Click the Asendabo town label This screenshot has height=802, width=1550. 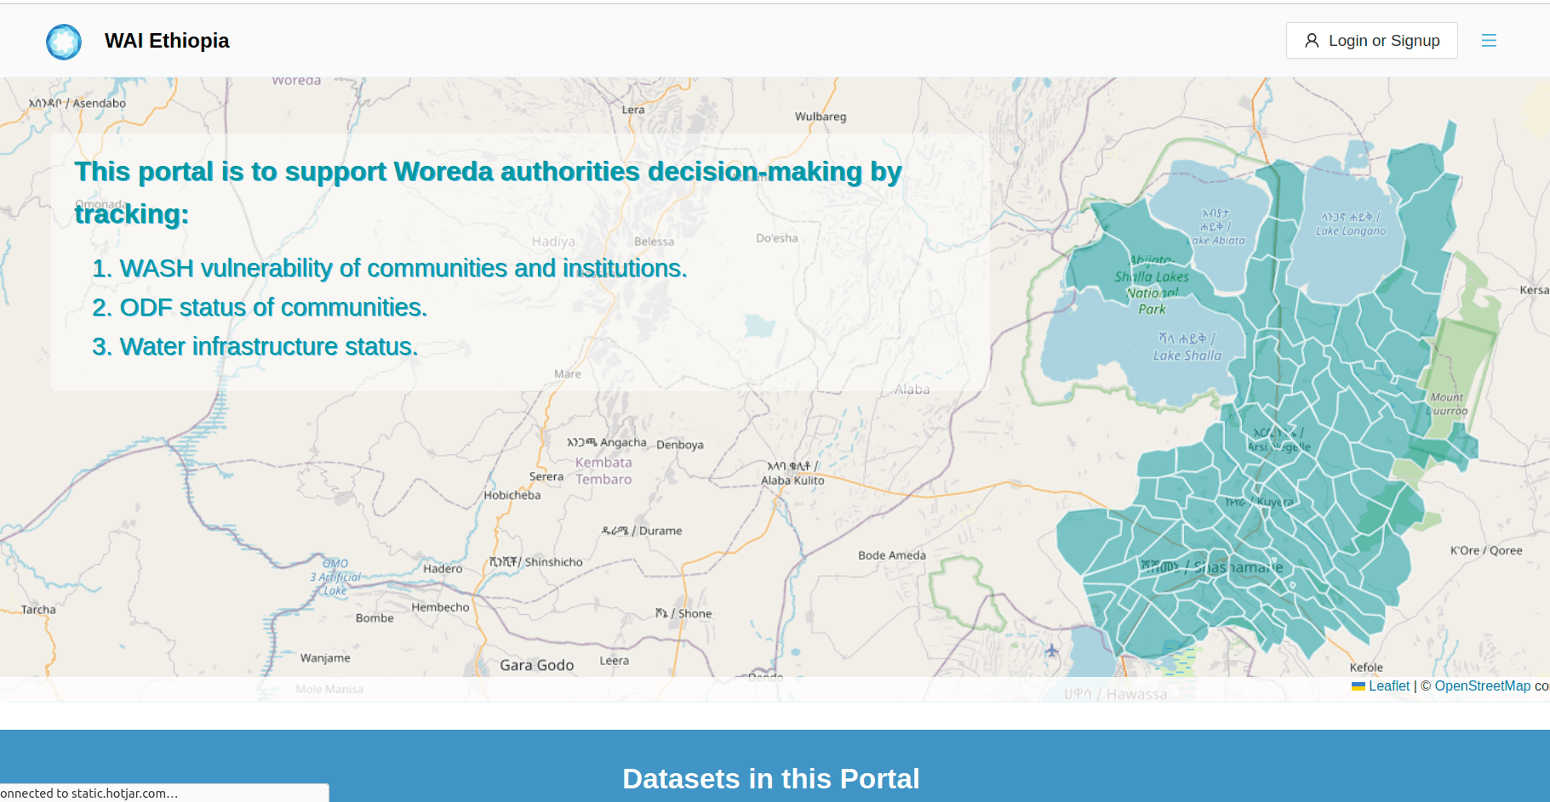tap(77, 103)
